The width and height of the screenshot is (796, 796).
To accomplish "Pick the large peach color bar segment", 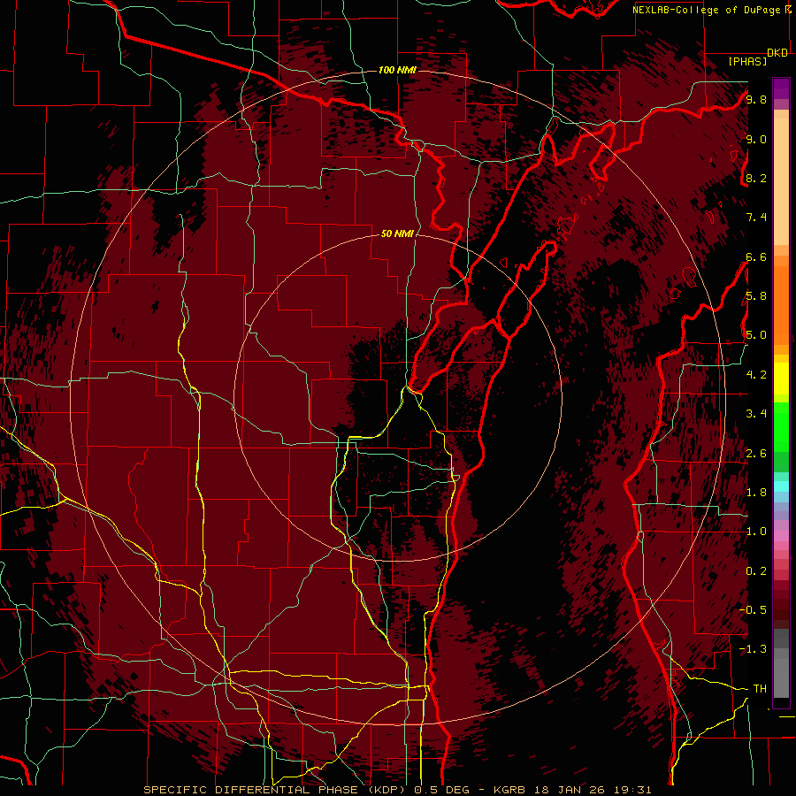I will tap(781, 181).
